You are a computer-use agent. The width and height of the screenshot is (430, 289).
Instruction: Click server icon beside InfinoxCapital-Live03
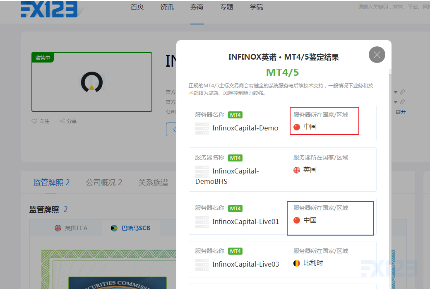pyautogui.click(x=202, y=265)
